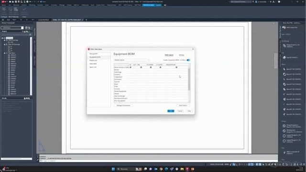This screenshot has height=172, width=306.
Task: Click Project Manager search field
Action: 16,34
